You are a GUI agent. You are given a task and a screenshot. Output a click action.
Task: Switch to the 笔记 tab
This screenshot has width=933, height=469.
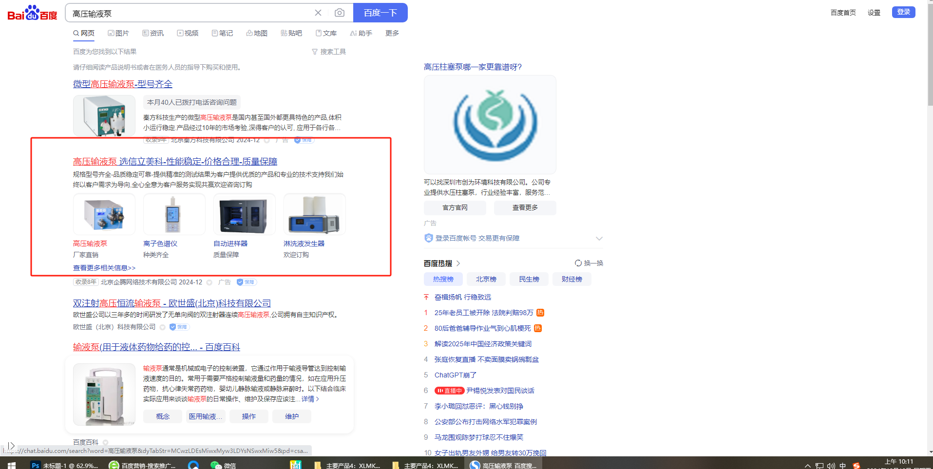222,33
